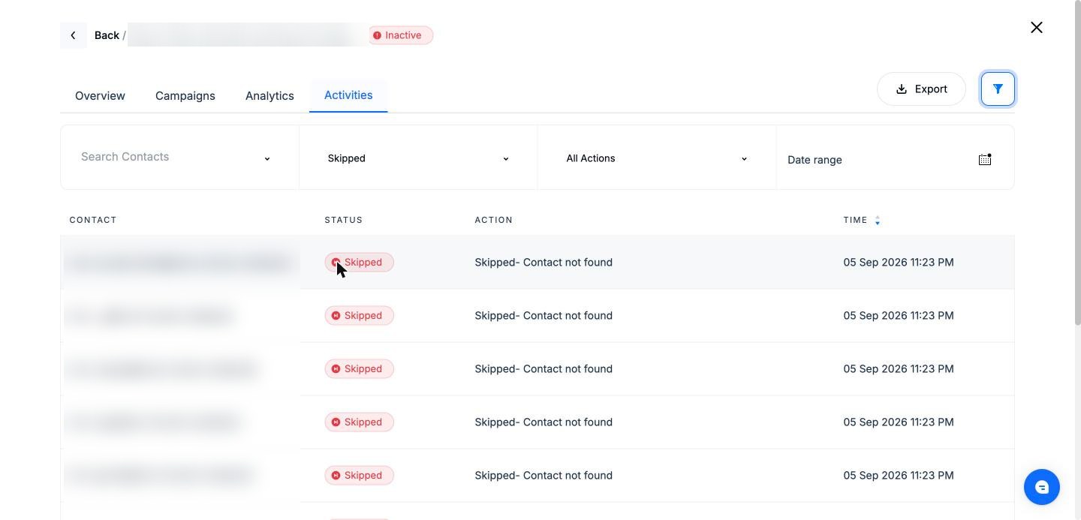Click the Date range field
The image size is (1081, 520).
pyautogui.click(x=895, y=159)
